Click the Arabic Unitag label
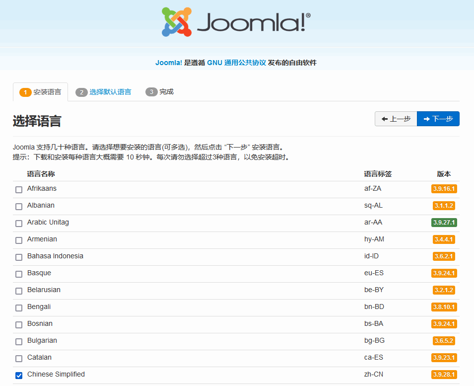 coord(48,223)
